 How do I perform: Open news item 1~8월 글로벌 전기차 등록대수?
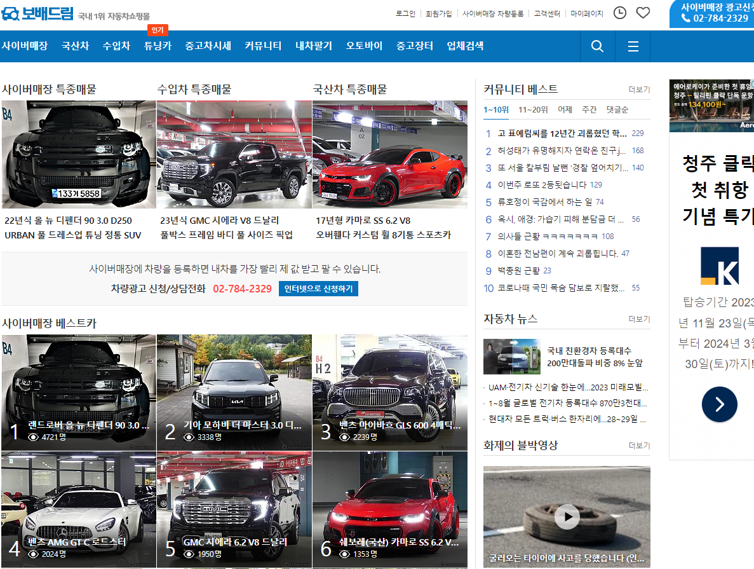pos(567,403)
